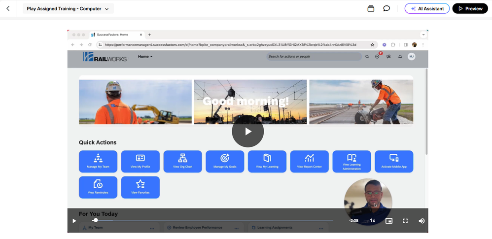Image resolution: width=492 pixels, height=239 pixels.
Task: Open the comments speech bubble icon
Action: [387, 8]
